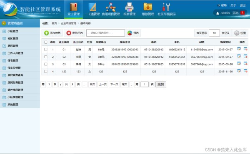The image size is (250, 154).
Task: Click the red message count badge 5
Action: coord(242,13)
